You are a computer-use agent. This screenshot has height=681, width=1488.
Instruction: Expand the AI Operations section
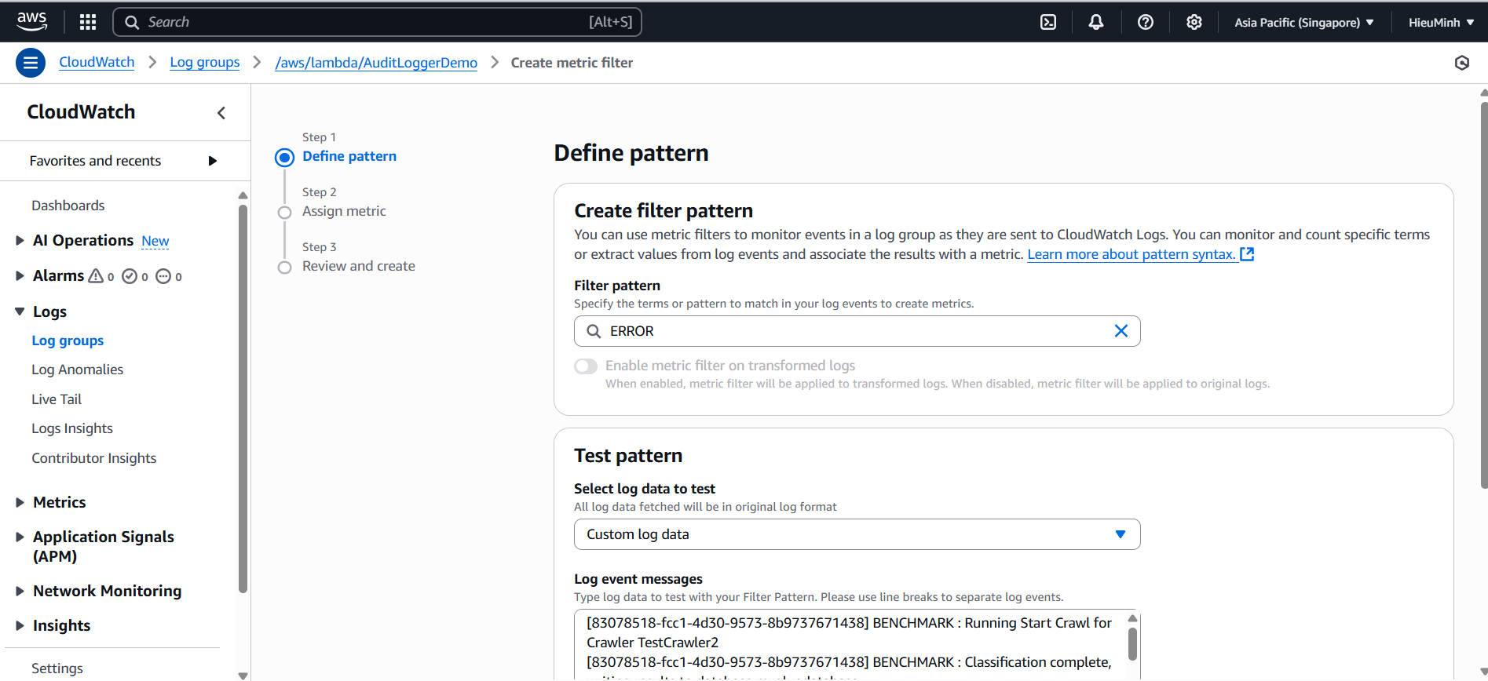click(x=20, y=241)
